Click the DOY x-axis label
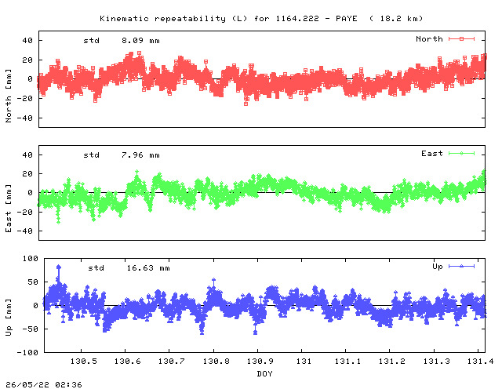The width and height of the screenshot is (502, 389). [x=265, y=373]
